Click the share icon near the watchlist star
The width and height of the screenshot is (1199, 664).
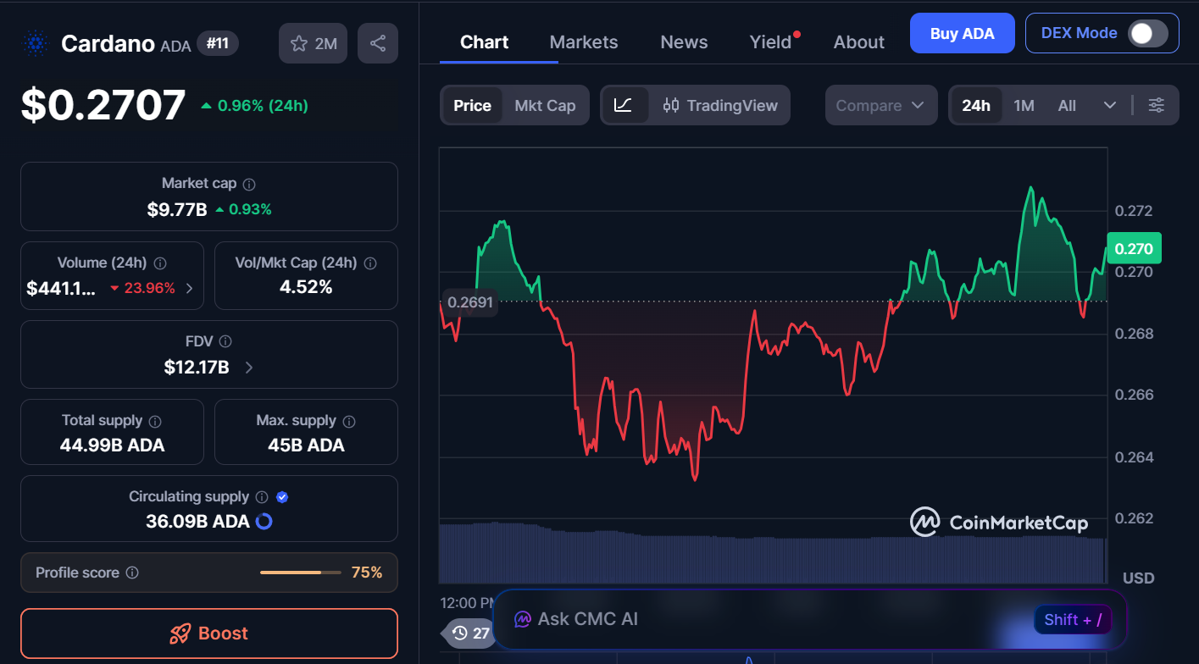377,42
